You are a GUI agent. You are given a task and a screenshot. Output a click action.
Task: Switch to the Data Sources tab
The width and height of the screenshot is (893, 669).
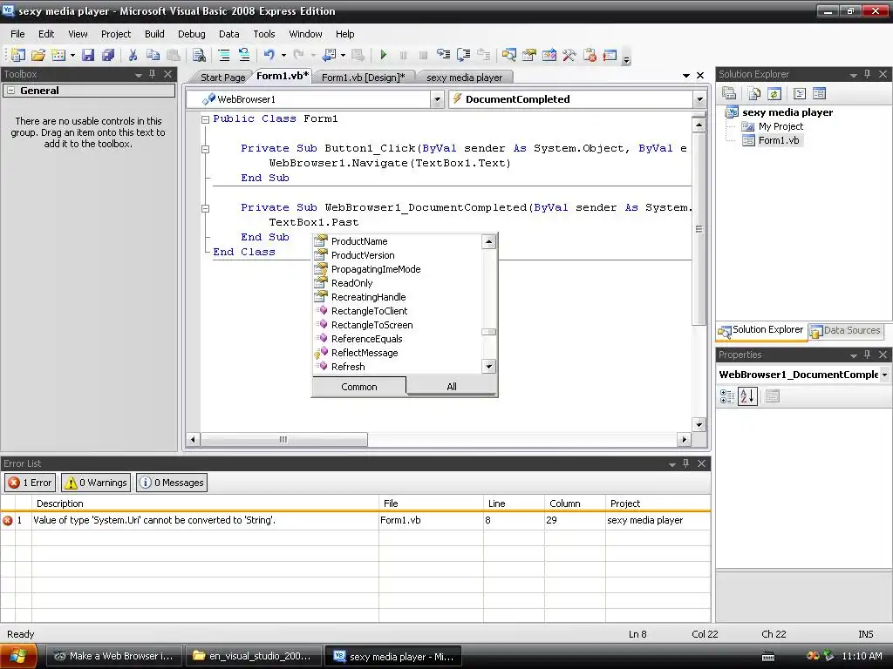pyautogui.click(x=846, y=330)
